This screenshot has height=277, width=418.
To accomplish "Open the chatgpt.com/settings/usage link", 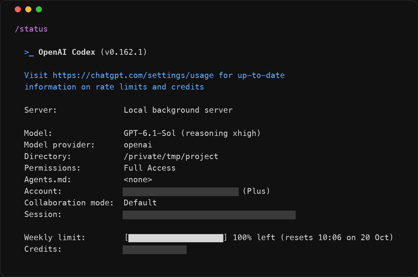I will pos(133,75).
